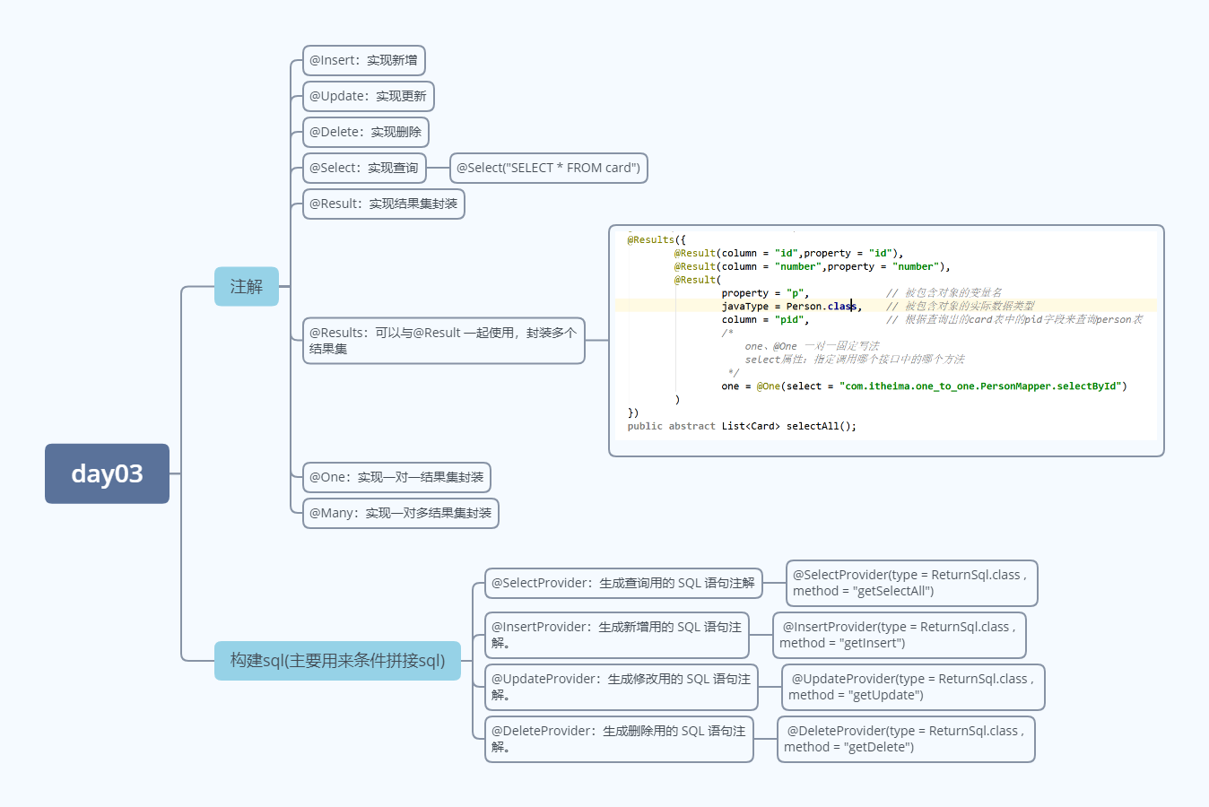1209x807 pixels.
Task: Select the @Many：实现一对多结果集封装 node
Action: [x=400, y=513]
